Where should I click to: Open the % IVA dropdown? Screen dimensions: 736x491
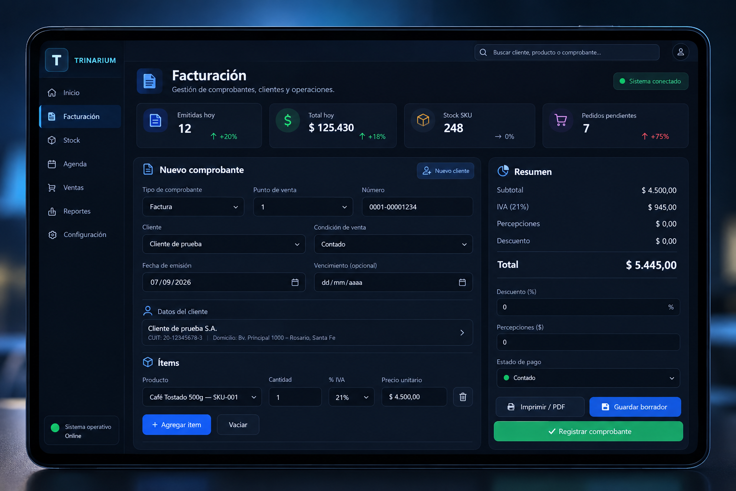coord(351,397)
